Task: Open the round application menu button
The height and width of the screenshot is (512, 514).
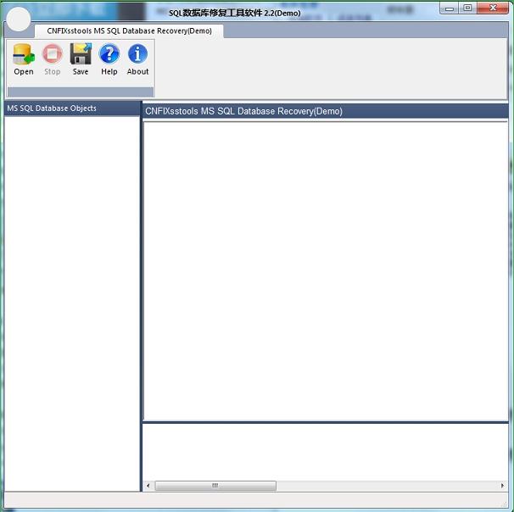Action: tap(19, 19)
